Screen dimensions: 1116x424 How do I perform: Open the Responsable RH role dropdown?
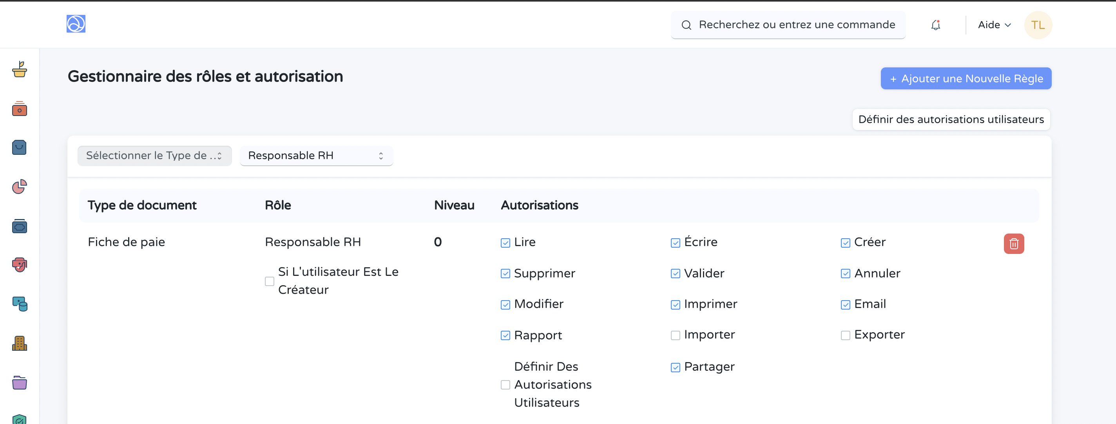(x=316, y=156)
